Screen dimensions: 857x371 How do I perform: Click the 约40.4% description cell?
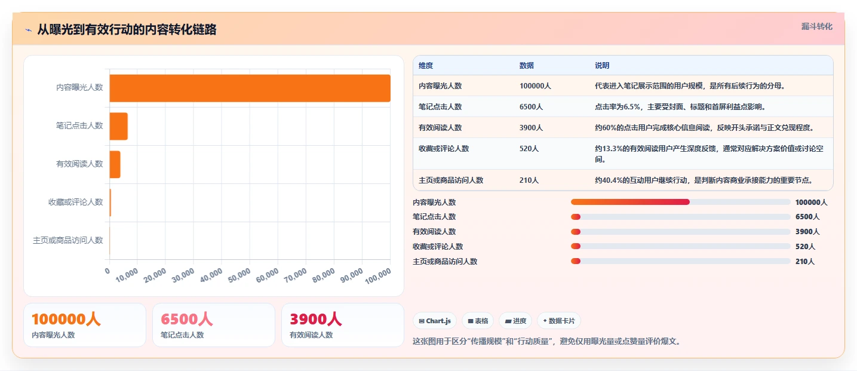click(711, 180)
